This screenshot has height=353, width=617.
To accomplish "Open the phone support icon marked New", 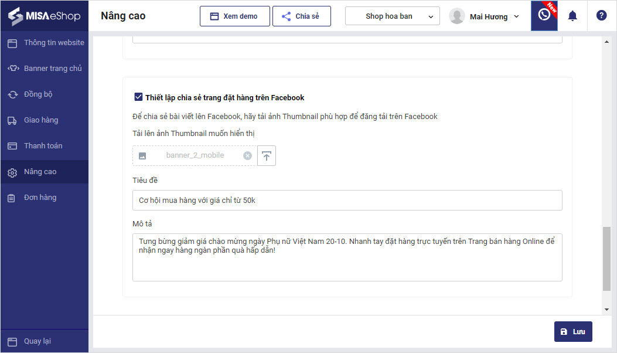I will (544, 15).
